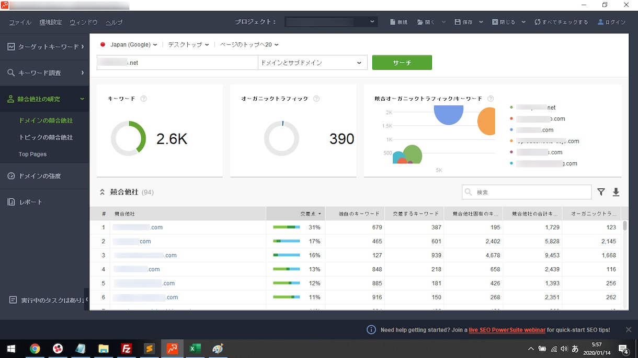This screenshot has height=358, width=638.
Task: Open File Explorer from the taskbar
Action: click(x=104, y=349)
